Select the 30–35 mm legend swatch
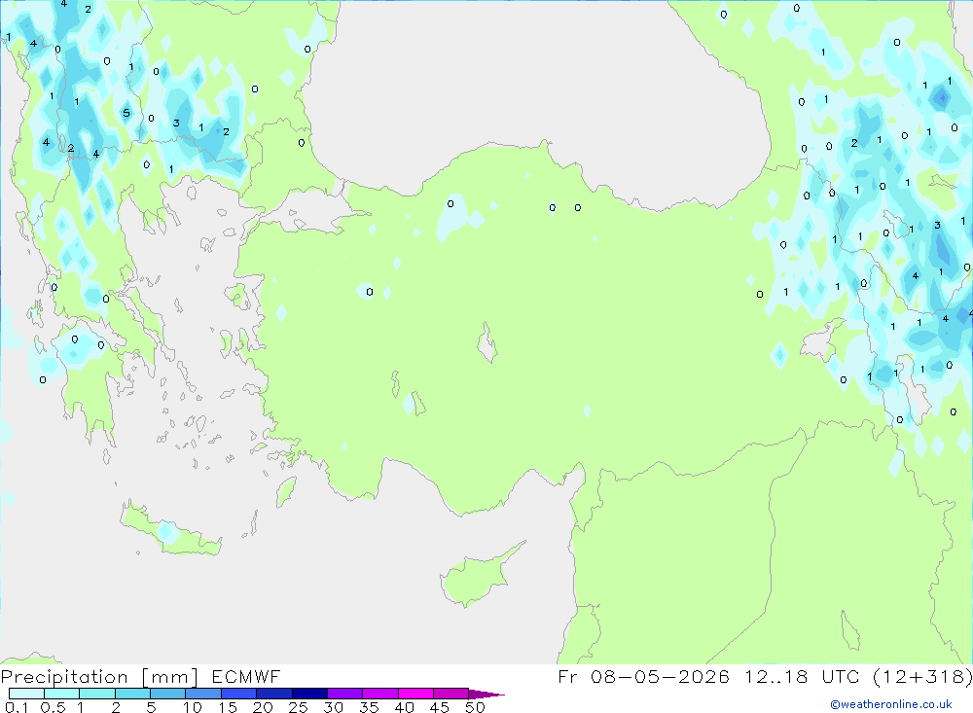This screenshot has height=713, width=973. (x=345, y=694)
